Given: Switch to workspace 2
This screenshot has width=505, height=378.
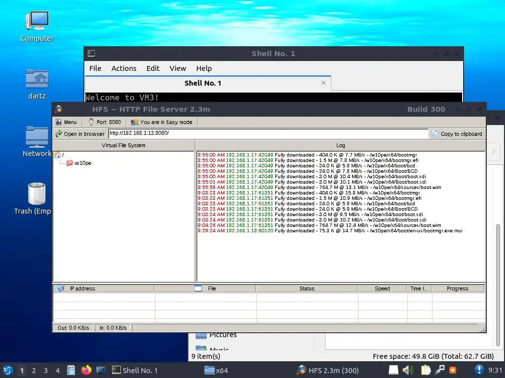Looking at the screenshot, I should pyautogui.click(x=34, y=371).
